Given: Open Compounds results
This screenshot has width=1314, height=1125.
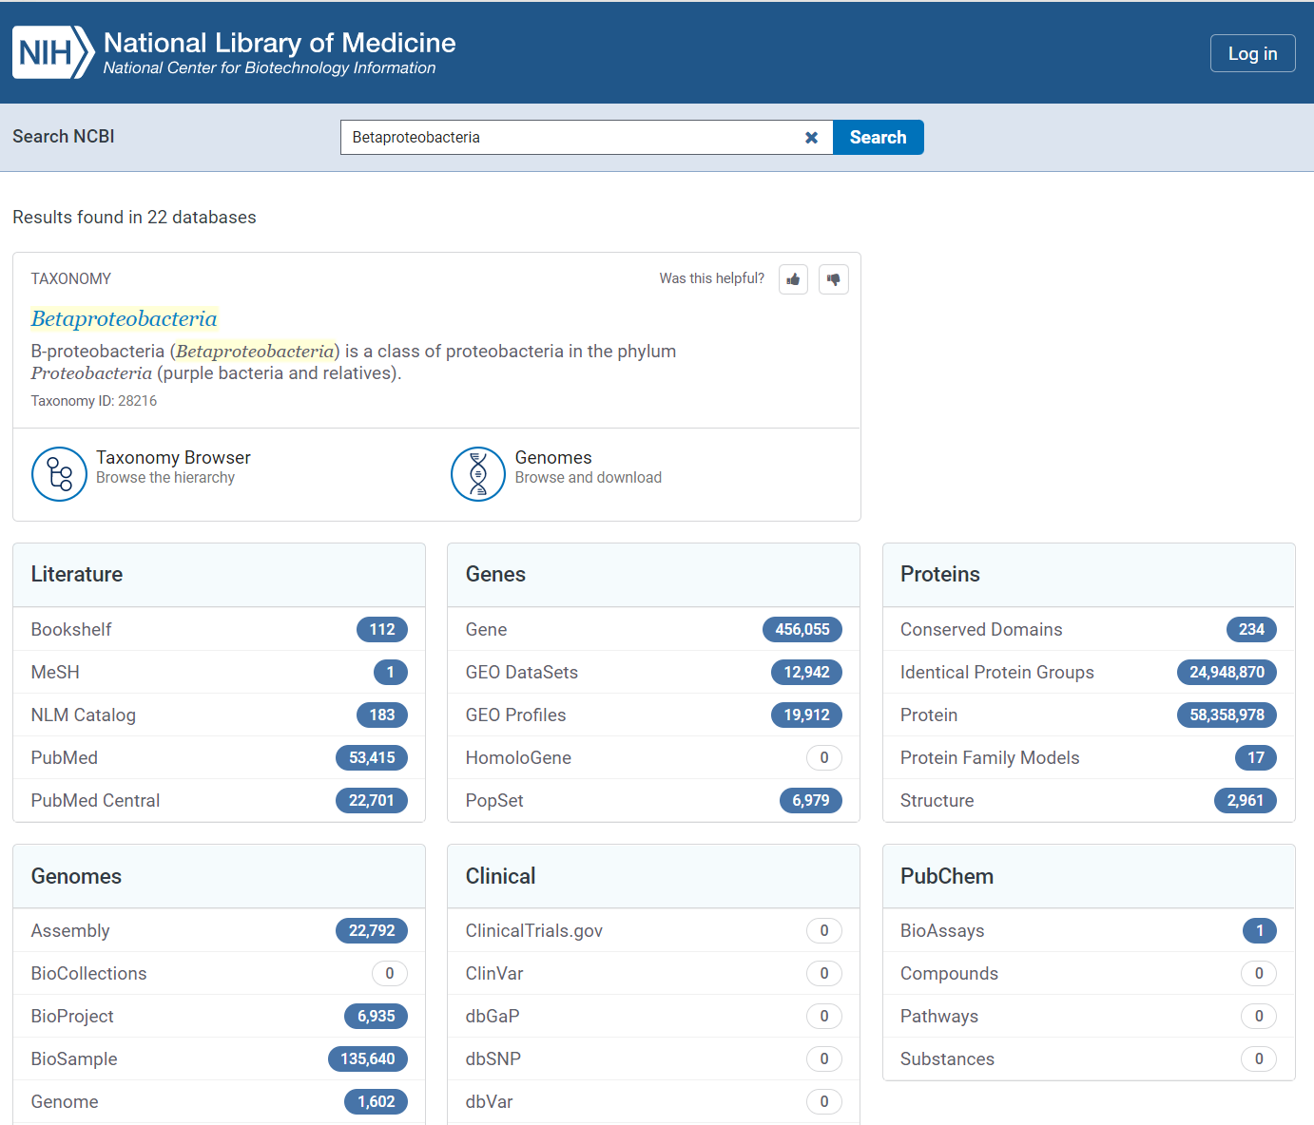Looking at the screenshot, I should pos(1089,973).
